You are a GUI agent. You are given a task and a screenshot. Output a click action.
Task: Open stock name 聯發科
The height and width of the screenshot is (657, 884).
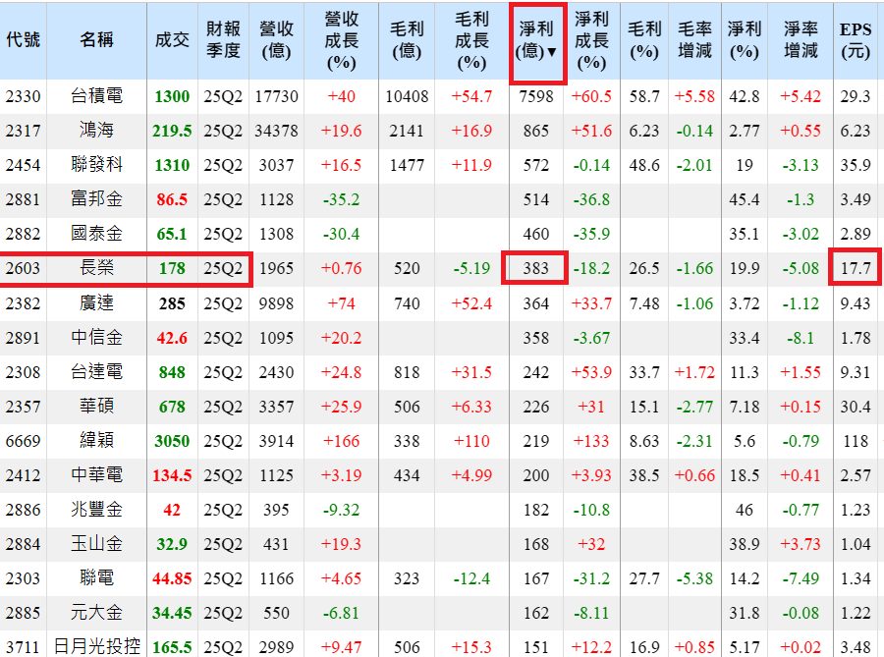tap(96, 165)
